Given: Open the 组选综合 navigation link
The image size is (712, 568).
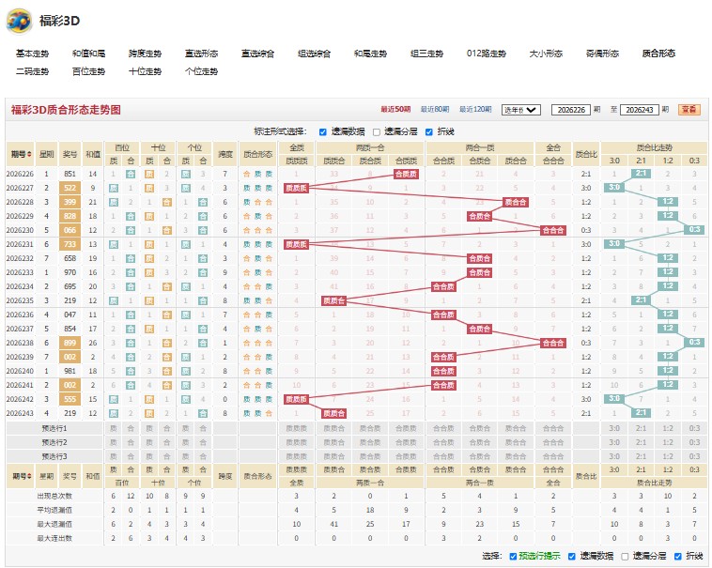Looking at the screenshot, I should pos(314,54).
